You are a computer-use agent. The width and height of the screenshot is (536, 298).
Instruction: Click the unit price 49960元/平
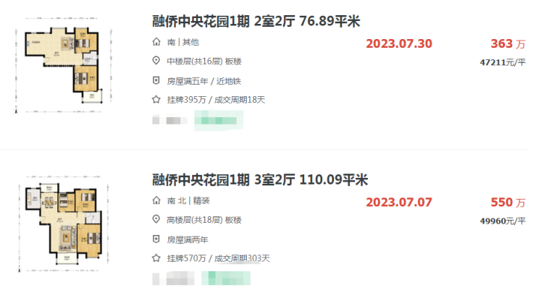[x=503, y=221]
